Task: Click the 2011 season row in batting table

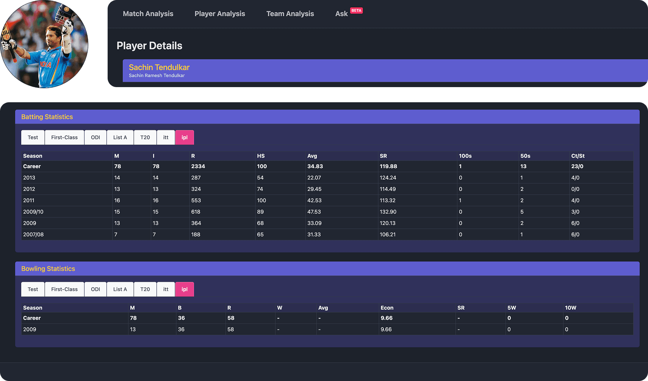Action: 327,200
